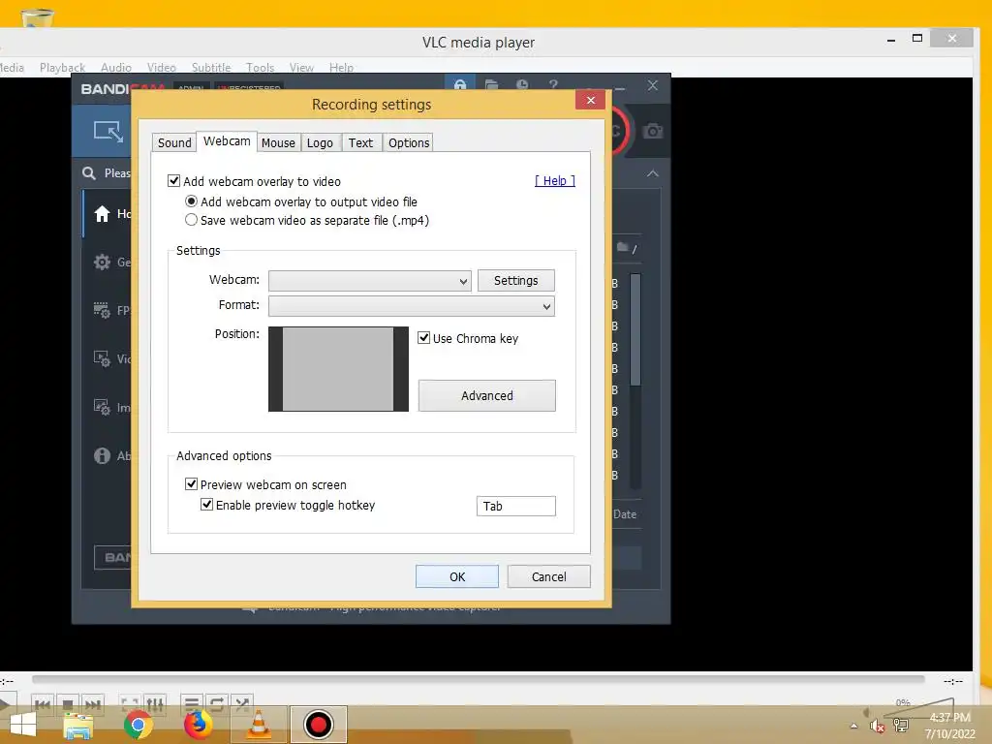Open VLC Tools menu
992x744 pixels.
260,67
